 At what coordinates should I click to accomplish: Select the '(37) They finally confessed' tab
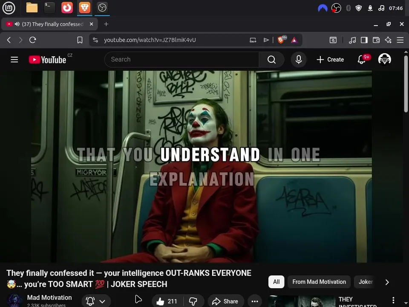(49, 24)
